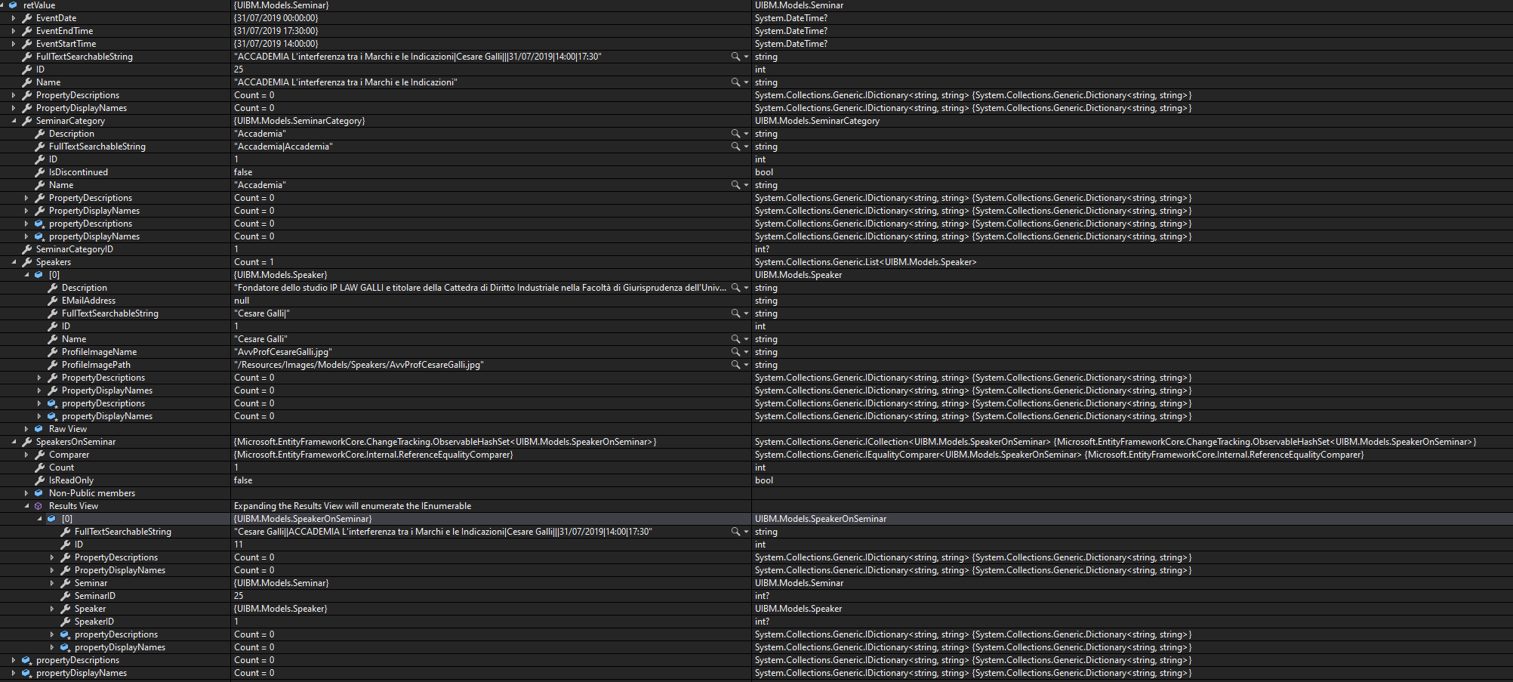Expand PropertyDescriptions under the Speaker item
Screen dimensions: 1513x682
(39, 377)
